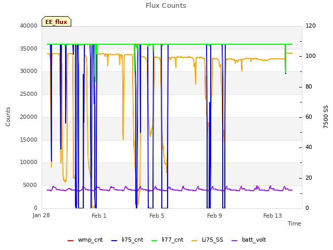The image size is (333, 250).
Task: Click the 20000 left axis value
Action: [29, 117]
